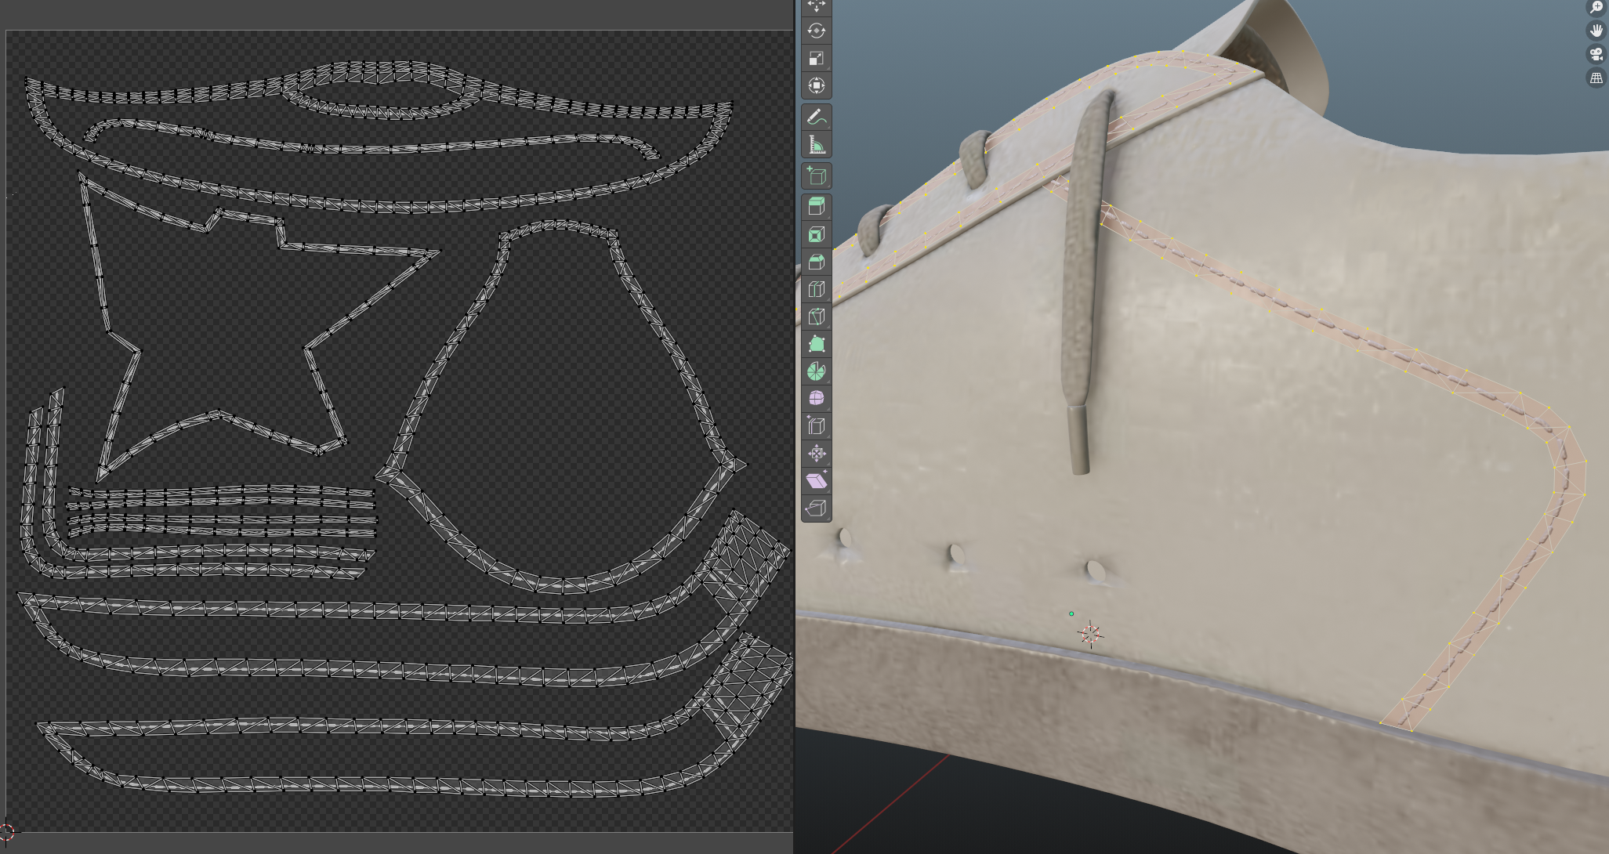
Task: Click the pan view hand button
Action: [x=1596, y=31]
